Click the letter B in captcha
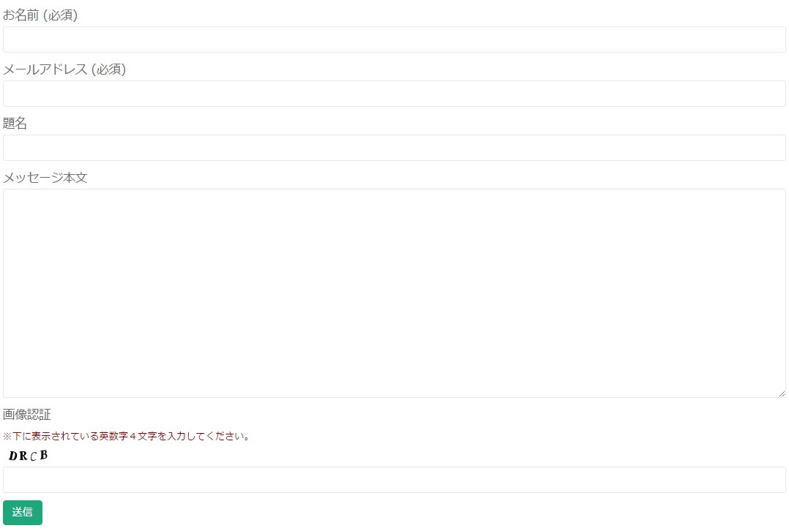 point(44,455)
